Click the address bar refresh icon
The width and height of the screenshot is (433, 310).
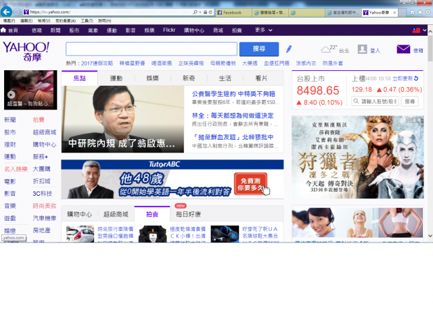click(210, 12)
